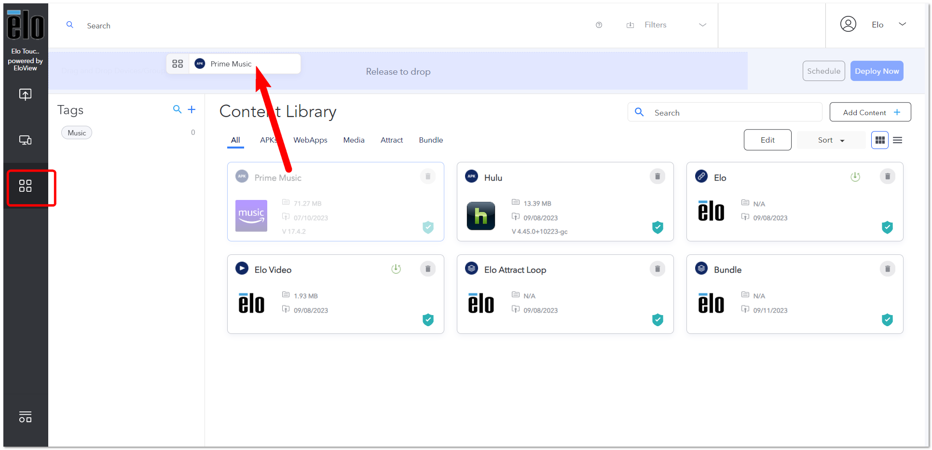Click the Bundle logo thumbnail
This screenshot has width=932, height=450.
pyautogui.click(x=711, y=304)
